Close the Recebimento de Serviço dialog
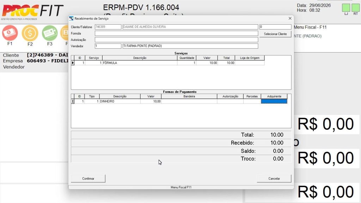Viewport: 361px width, 203px height. pos(290,18)
